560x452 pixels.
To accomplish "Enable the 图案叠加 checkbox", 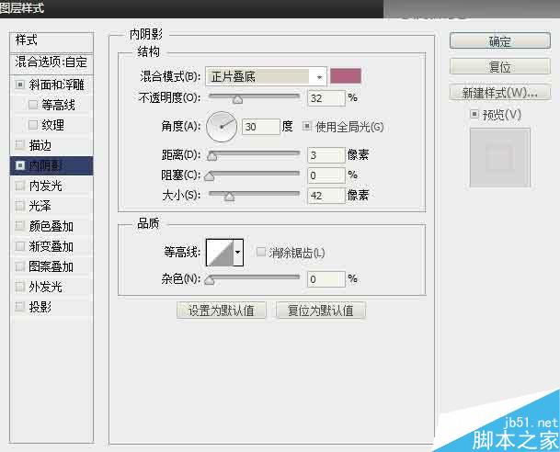I will 20,266.
